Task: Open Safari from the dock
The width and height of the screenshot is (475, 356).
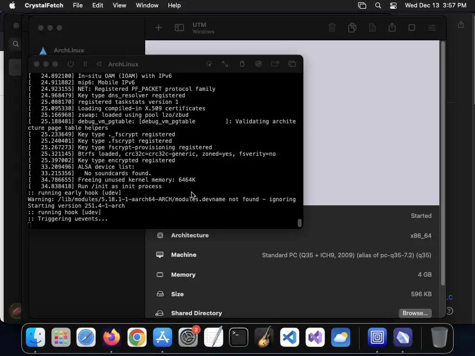Action: click(86, 337)
